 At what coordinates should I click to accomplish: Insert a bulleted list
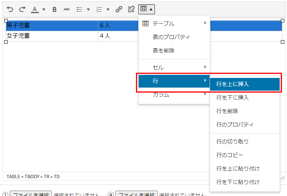click(79, 9)
